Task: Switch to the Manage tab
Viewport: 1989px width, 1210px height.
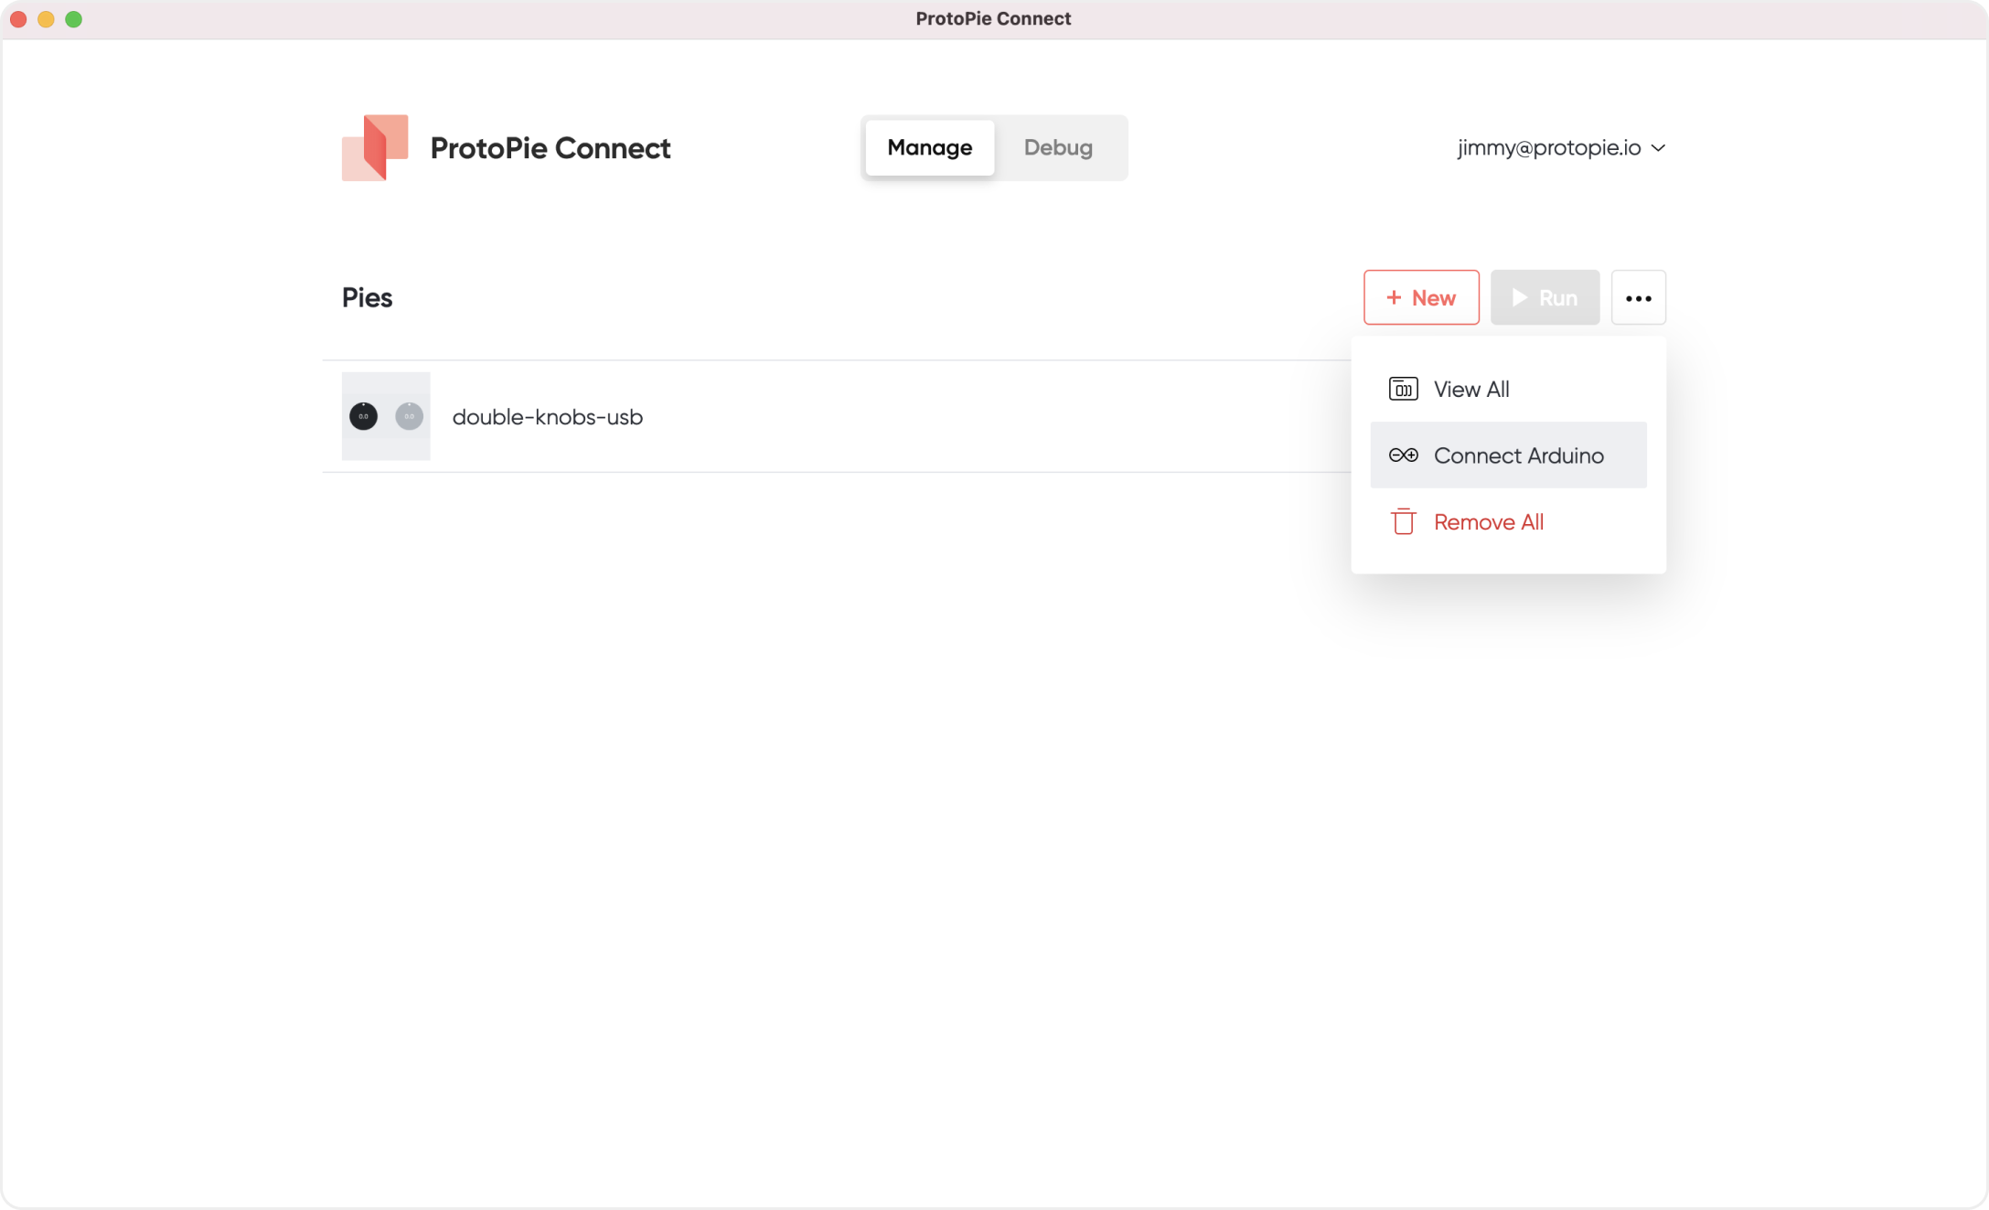Action: 929,147
